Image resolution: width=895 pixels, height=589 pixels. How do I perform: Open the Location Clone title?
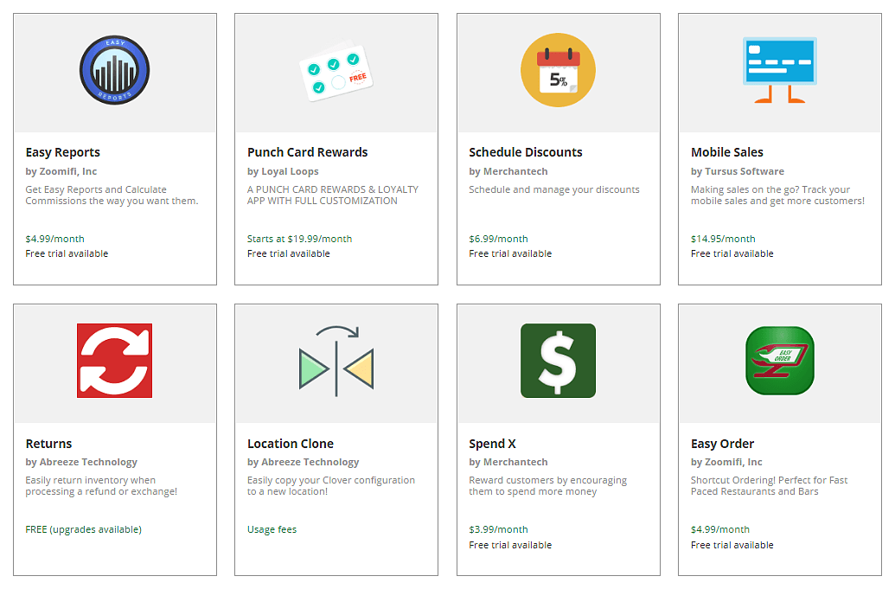(291, 444)
